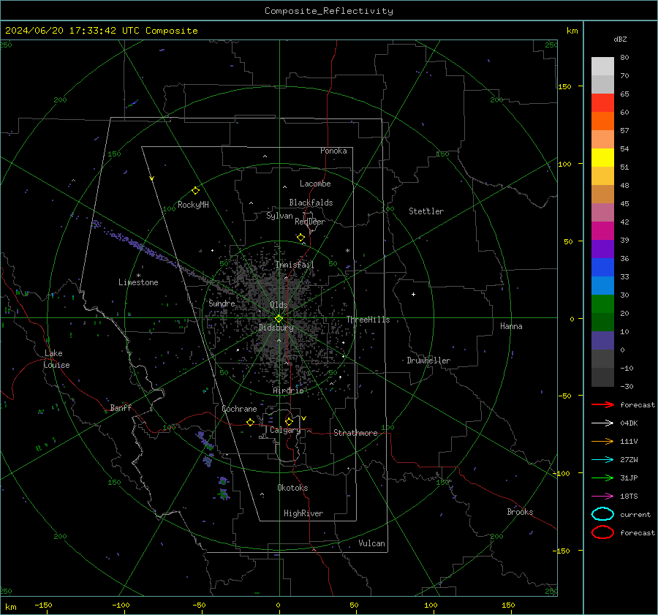Click the Stettler city label
The image size is (658, 615).
pyautogui.click(x=426, y=211)
